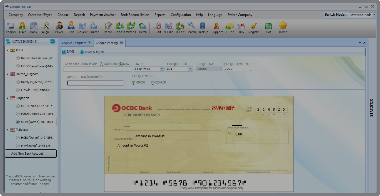Open the Switch Mode dropdown

coord(374,15)
